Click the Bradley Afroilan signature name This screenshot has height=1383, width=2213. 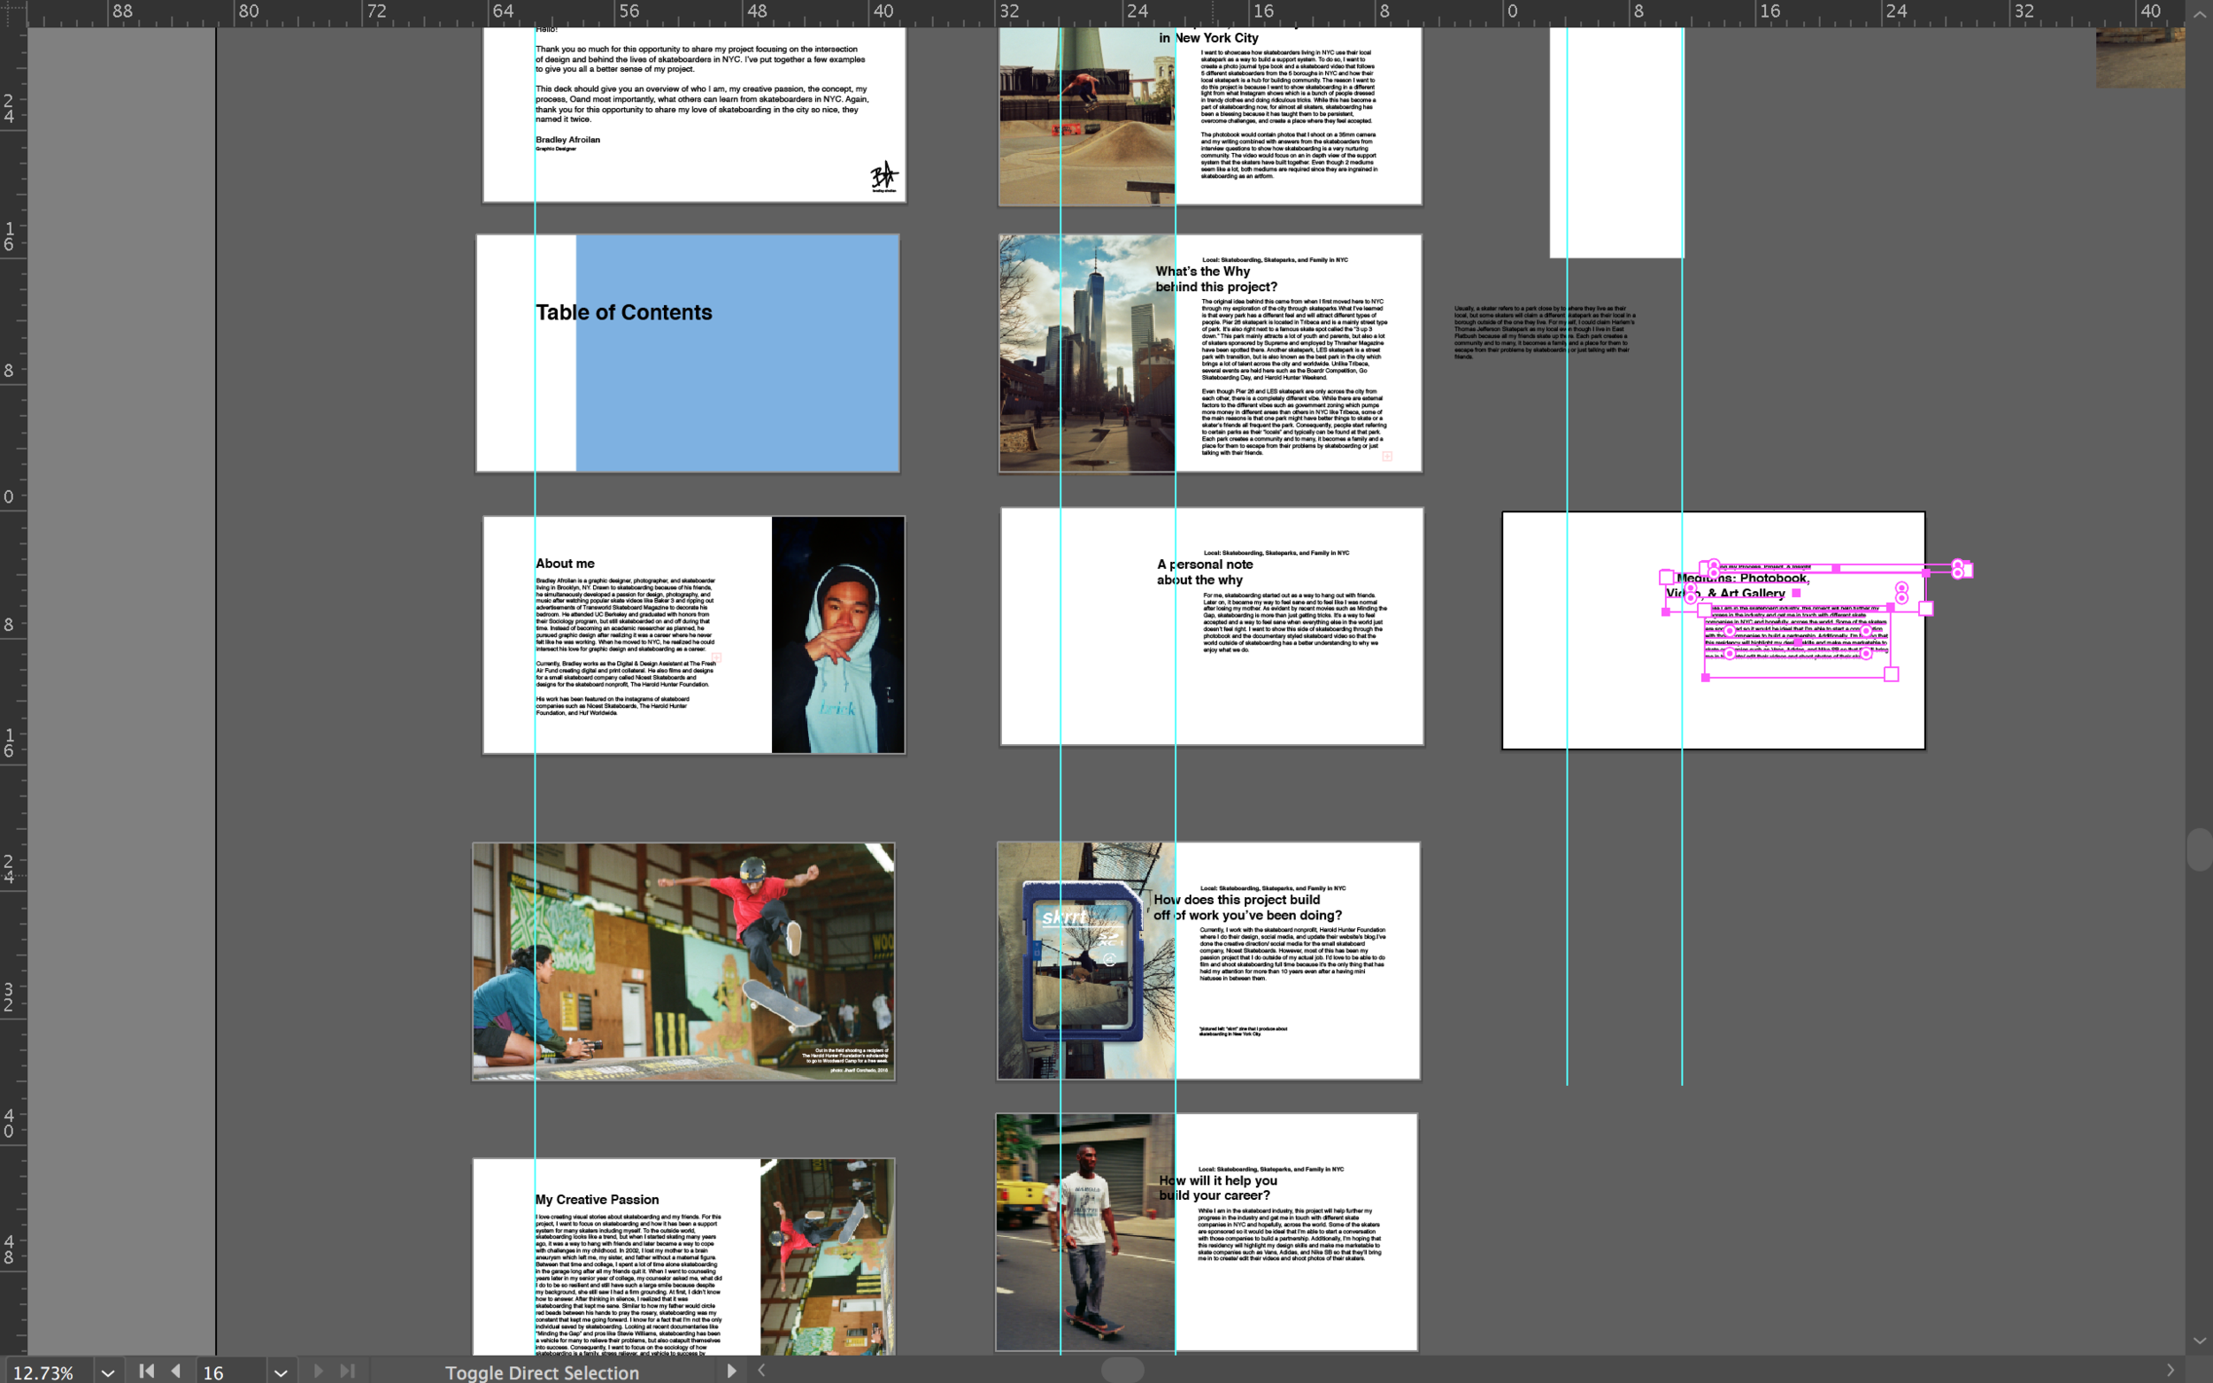pos(568,140)
